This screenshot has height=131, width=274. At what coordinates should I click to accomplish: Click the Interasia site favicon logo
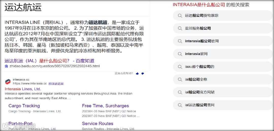coord(8,81)
